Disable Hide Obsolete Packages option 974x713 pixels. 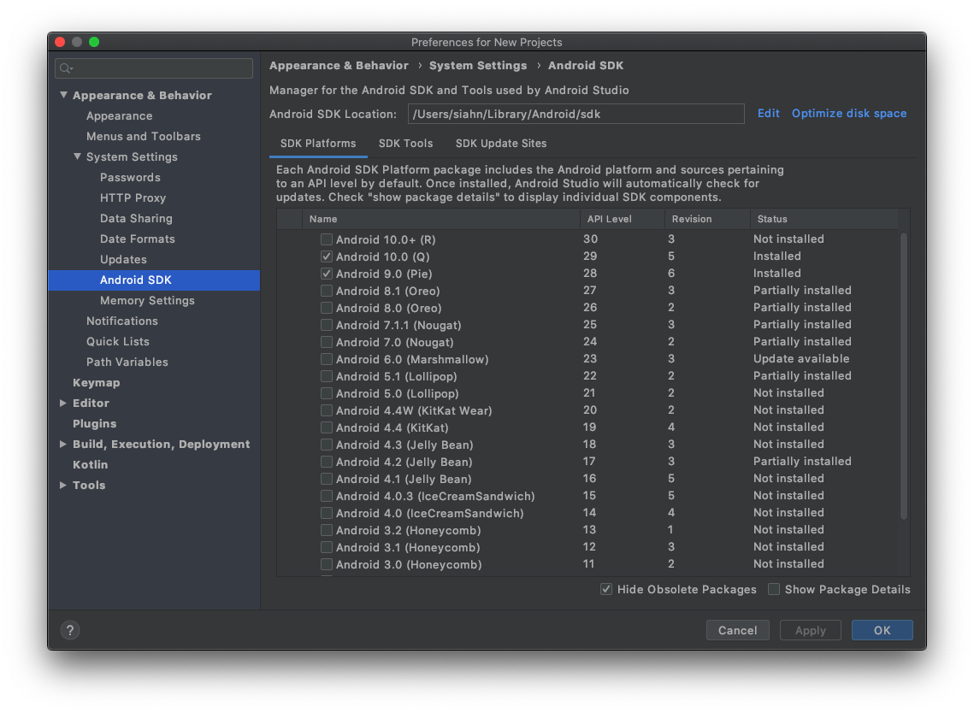coord(606,589)
